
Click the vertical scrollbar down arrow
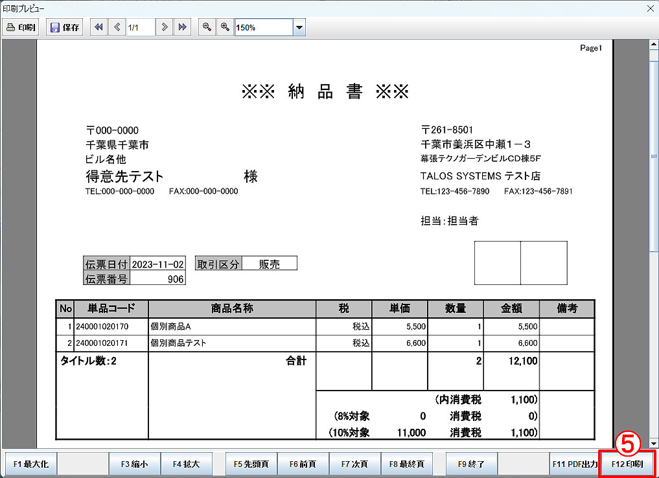click(653, 442)
